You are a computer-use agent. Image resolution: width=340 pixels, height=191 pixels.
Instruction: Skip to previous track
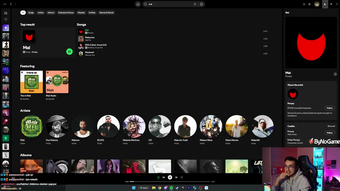pos(164,177)
